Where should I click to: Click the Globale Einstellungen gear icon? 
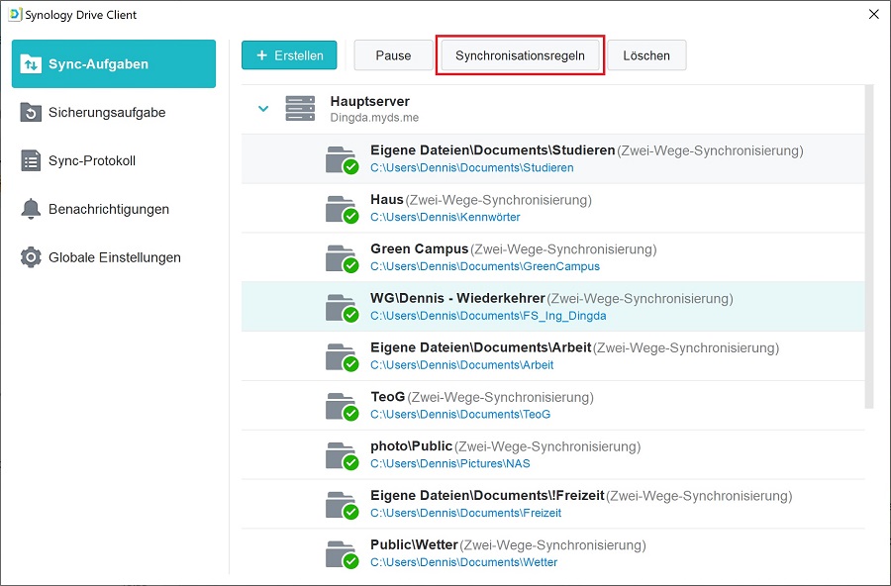click(31, 257)
